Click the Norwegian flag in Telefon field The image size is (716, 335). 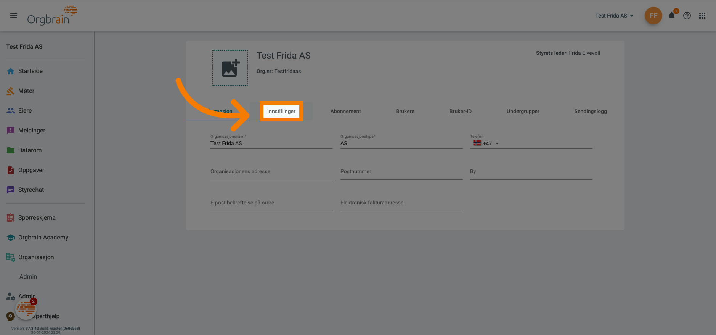pyautogui.click(x=477, y=143)
